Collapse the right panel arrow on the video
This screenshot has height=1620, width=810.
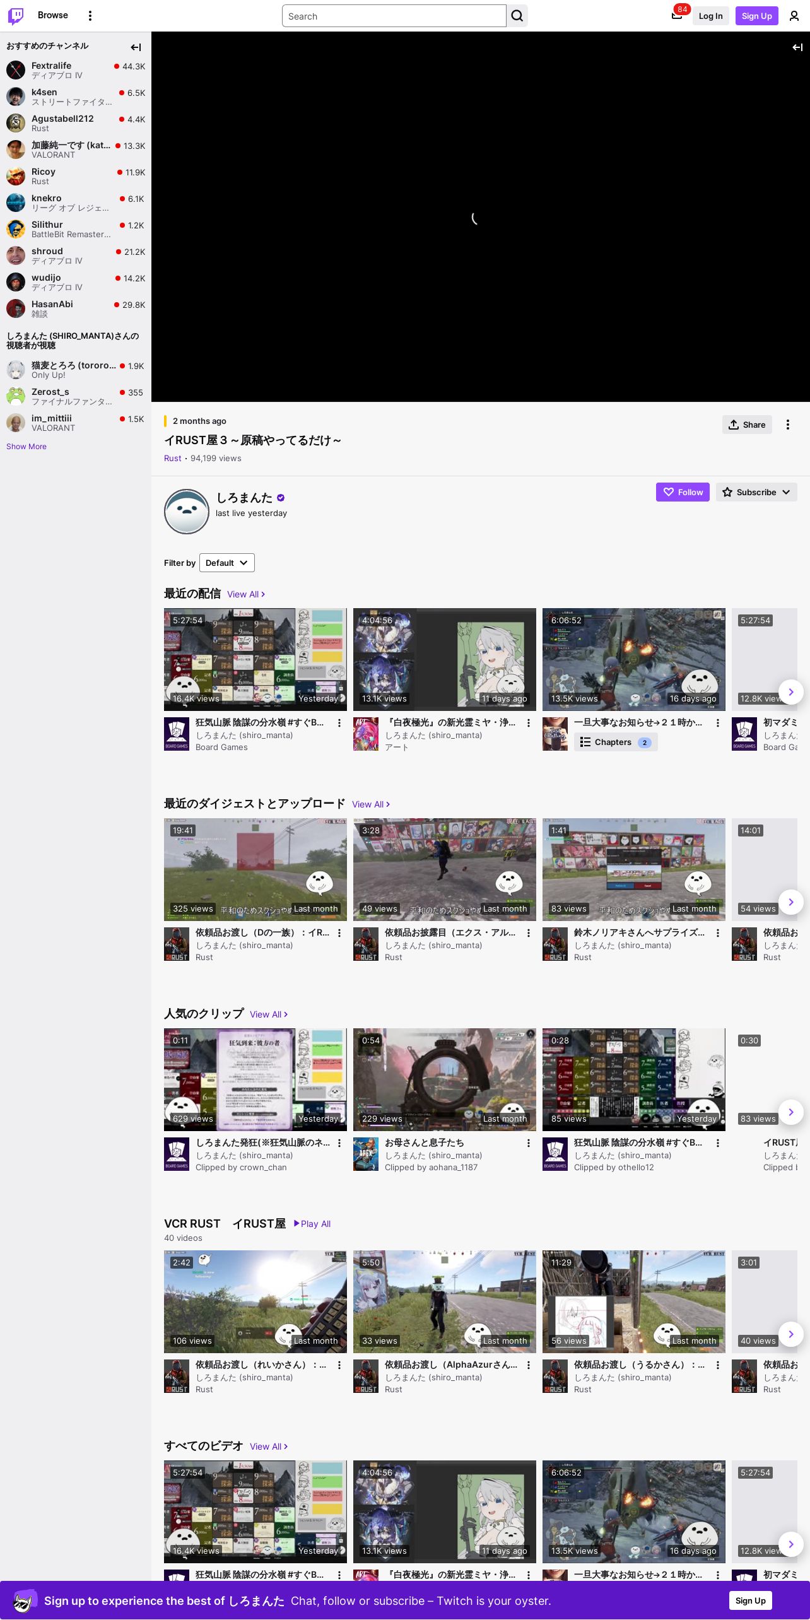797,47
